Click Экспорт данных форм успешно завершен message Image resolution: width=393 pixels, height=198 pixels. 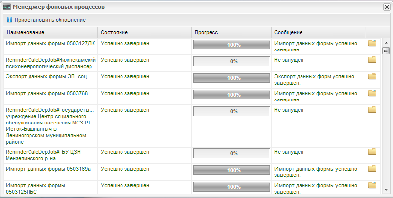point(314,80)
